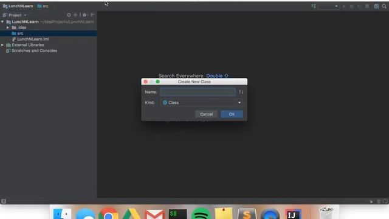Screen dimensions: 389x219
Task: Collapse the LunchNLearn project root node
Action: point(2,22)
